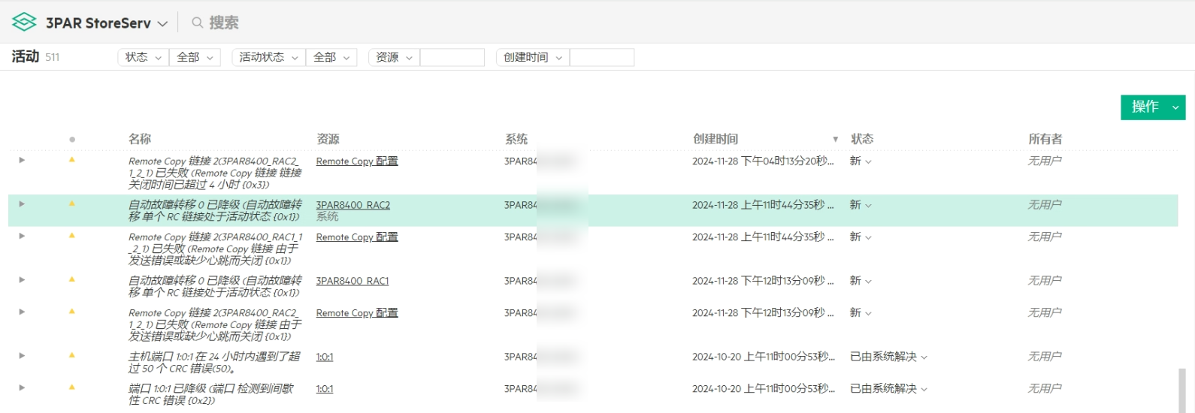Expand the 3PAR8400_RAC2 failover row

[x=22, y=203]
